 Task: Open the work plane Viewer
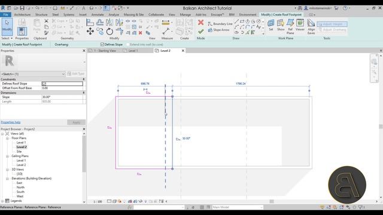click(300, 25)
